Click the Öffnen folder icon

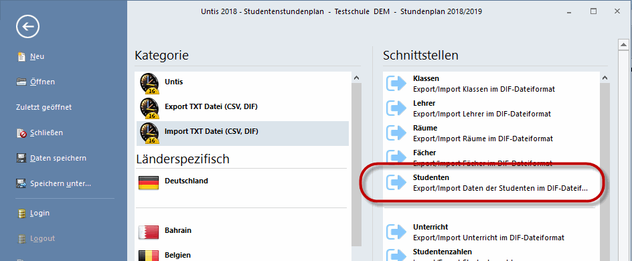pyautogui.click(x=21, y=82)
